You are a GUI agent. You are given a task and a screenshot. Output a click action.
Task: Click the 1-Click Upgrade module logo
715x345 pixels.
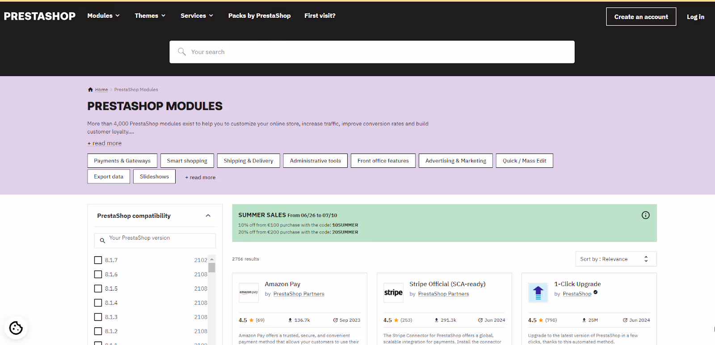(x=538, y=293)
